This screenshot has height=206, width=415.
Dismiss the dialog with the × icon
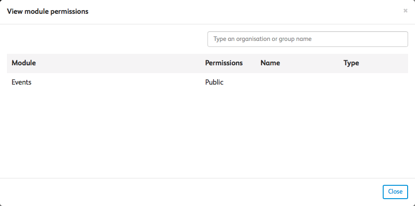(405, 11)
